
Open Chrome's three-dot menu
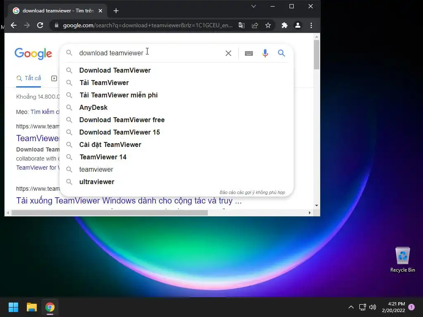311,25
